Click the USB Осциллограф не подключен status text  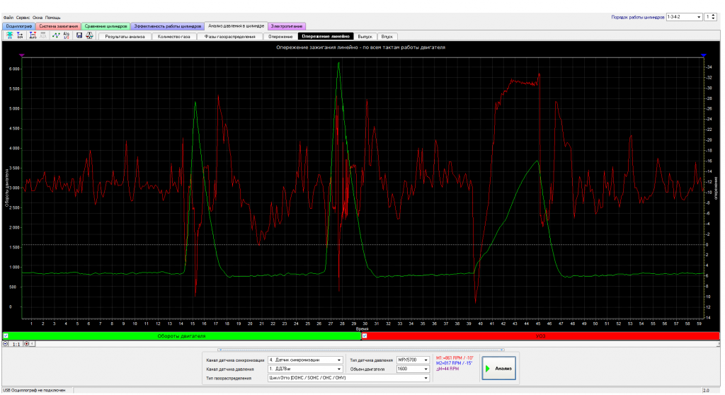pyautogui.click(x=34, y=390)
